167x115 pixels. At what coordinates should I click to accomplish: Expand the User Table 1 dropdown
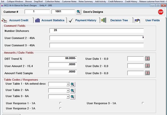[68, 84]
